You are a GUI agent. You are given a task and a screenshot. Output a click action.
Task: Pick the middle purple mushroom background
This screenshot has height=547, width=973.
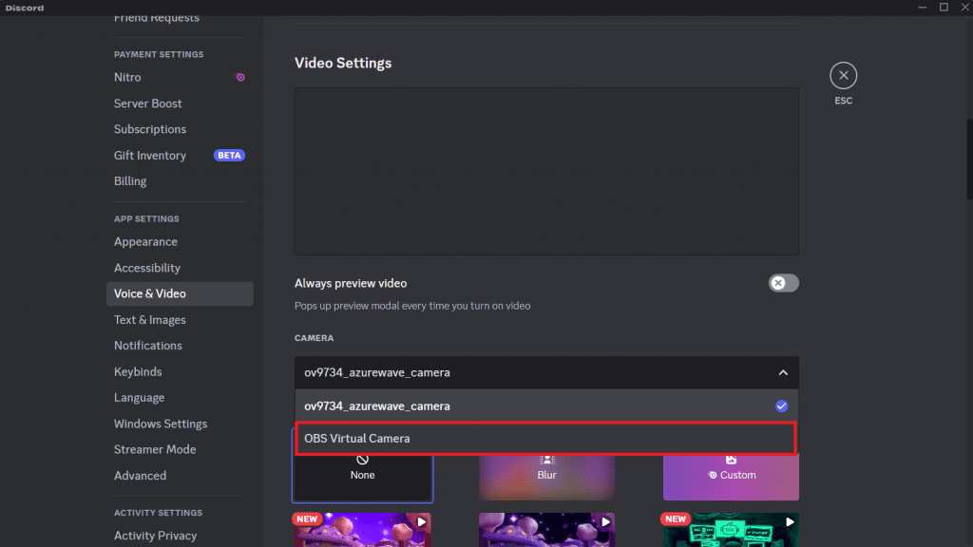click(546, 530)
